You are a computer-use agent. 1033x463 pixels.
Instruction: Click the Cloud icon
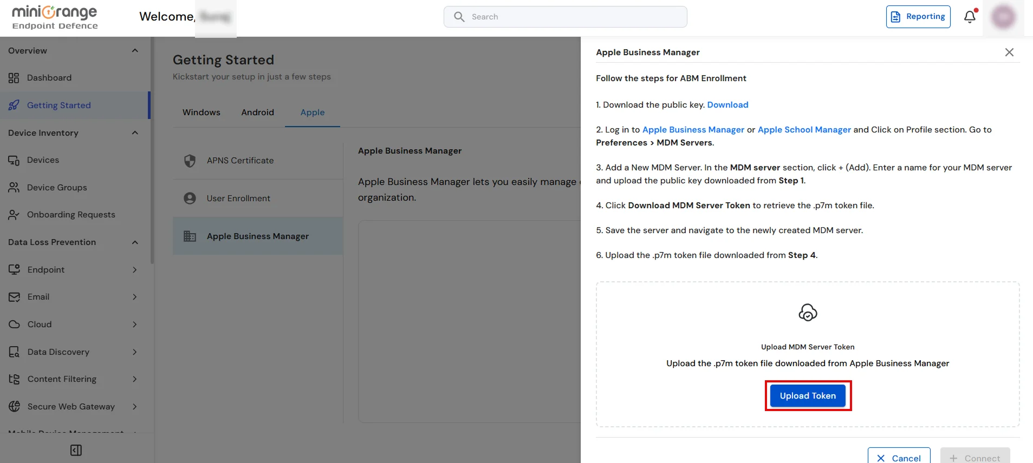point(14,325)
